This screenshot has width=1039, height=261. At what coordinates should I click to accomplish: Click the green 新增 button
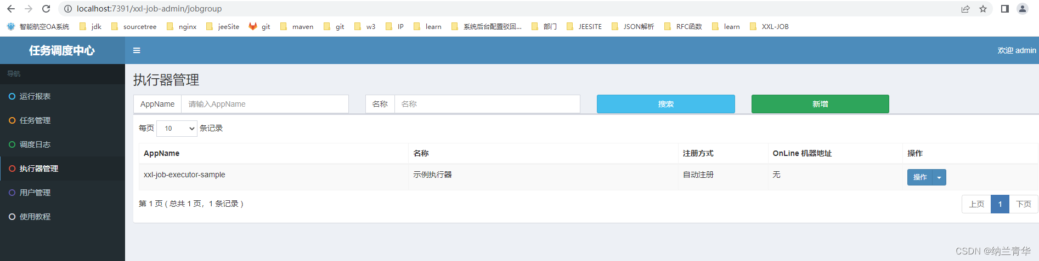pos(820,104)
